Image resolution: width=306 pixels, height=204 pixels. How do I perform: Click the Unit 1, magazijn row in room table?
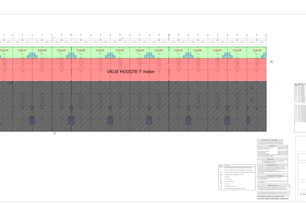point(300,86)
